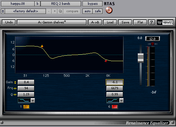Open the factory default preset menu
The width and height of the screenshot is (176, 127).
click(x=26, y=11)
